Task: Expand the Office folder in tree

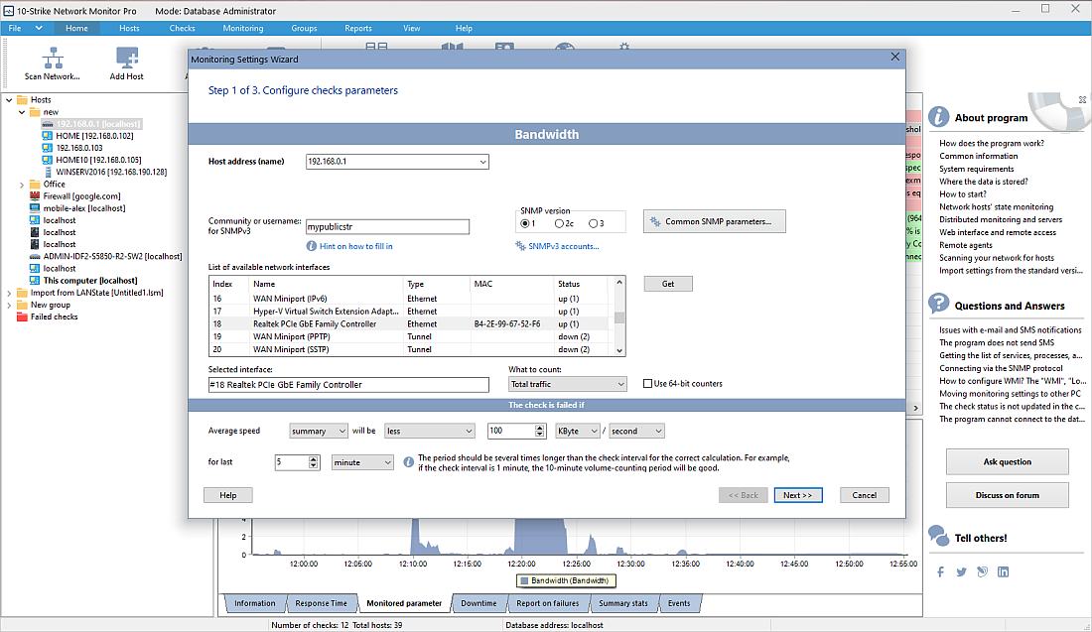Action: coord(22,185)
